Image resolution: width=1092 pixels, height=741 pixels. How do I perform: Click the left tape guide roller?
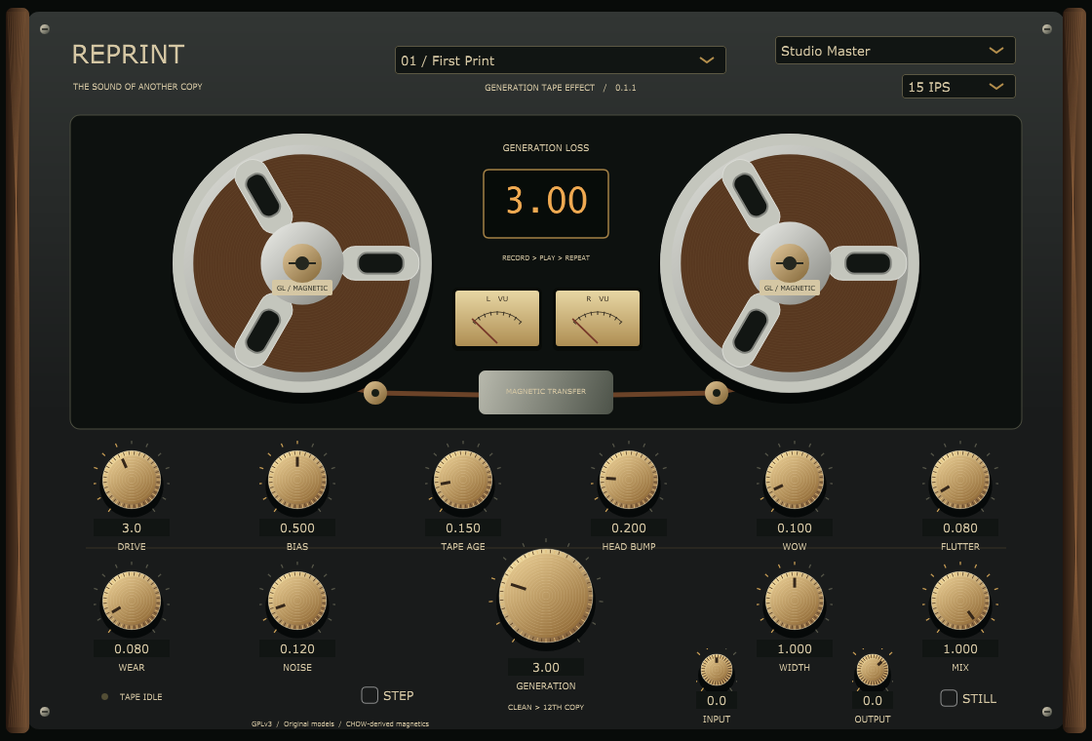pyautogui.click(x=375, y=393)
